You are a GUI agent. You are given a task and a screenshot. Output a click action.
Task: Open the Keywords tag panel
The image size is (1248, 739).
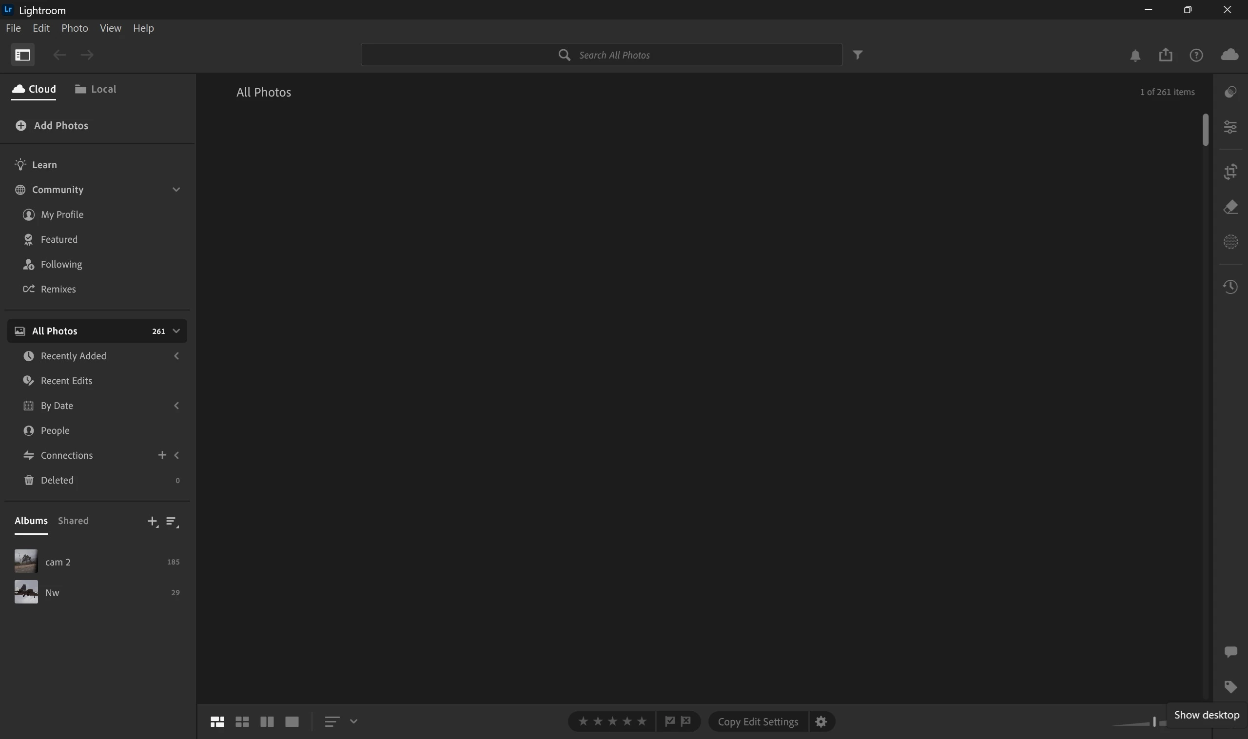(1230, 687)
